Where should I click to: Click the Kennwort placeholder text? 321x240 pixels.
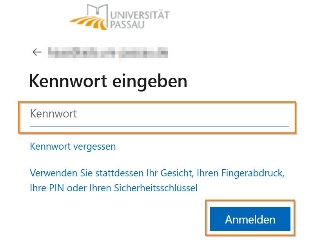tap(54, 114)
